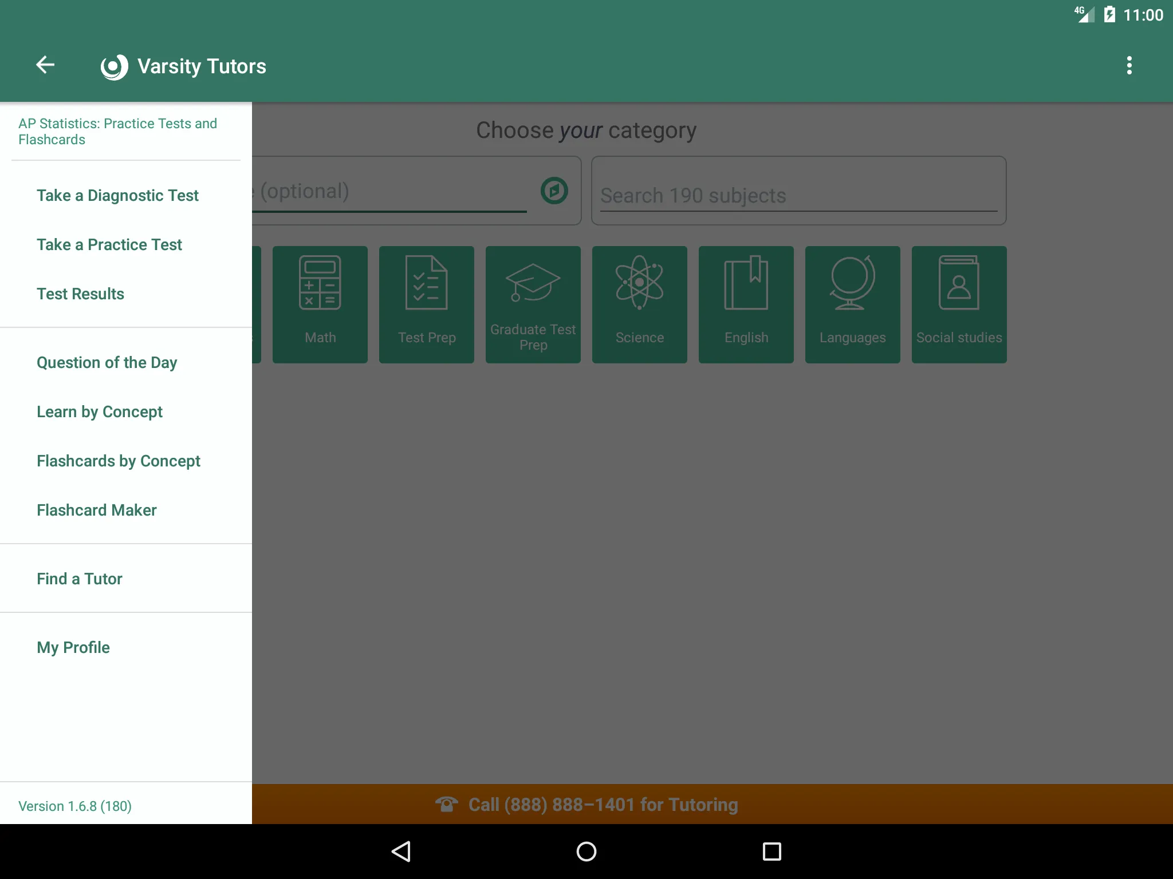Click Find a Tutor option
This screenshot has height=879, width=1173.
(x=80, y=579)
